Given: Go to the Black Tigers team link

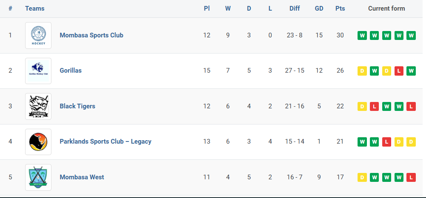Looking at the screenshot, I should pos(77,106).
